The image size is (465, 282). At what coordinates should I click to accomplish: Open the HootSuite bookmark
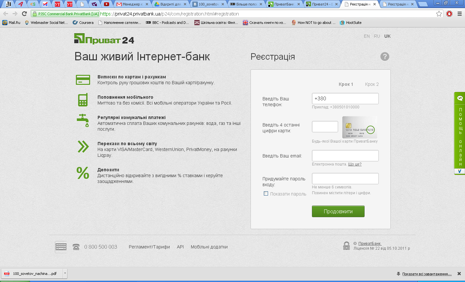[351, 23]
